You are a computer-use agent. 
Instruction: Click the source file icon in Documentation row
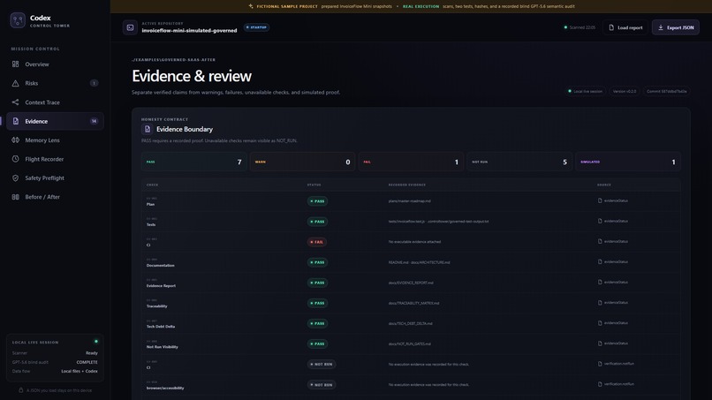coord(600,262)
